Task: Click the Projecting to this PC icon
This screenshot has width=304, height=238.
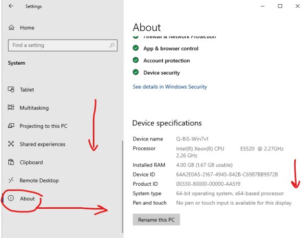Action: click(11, 126)
